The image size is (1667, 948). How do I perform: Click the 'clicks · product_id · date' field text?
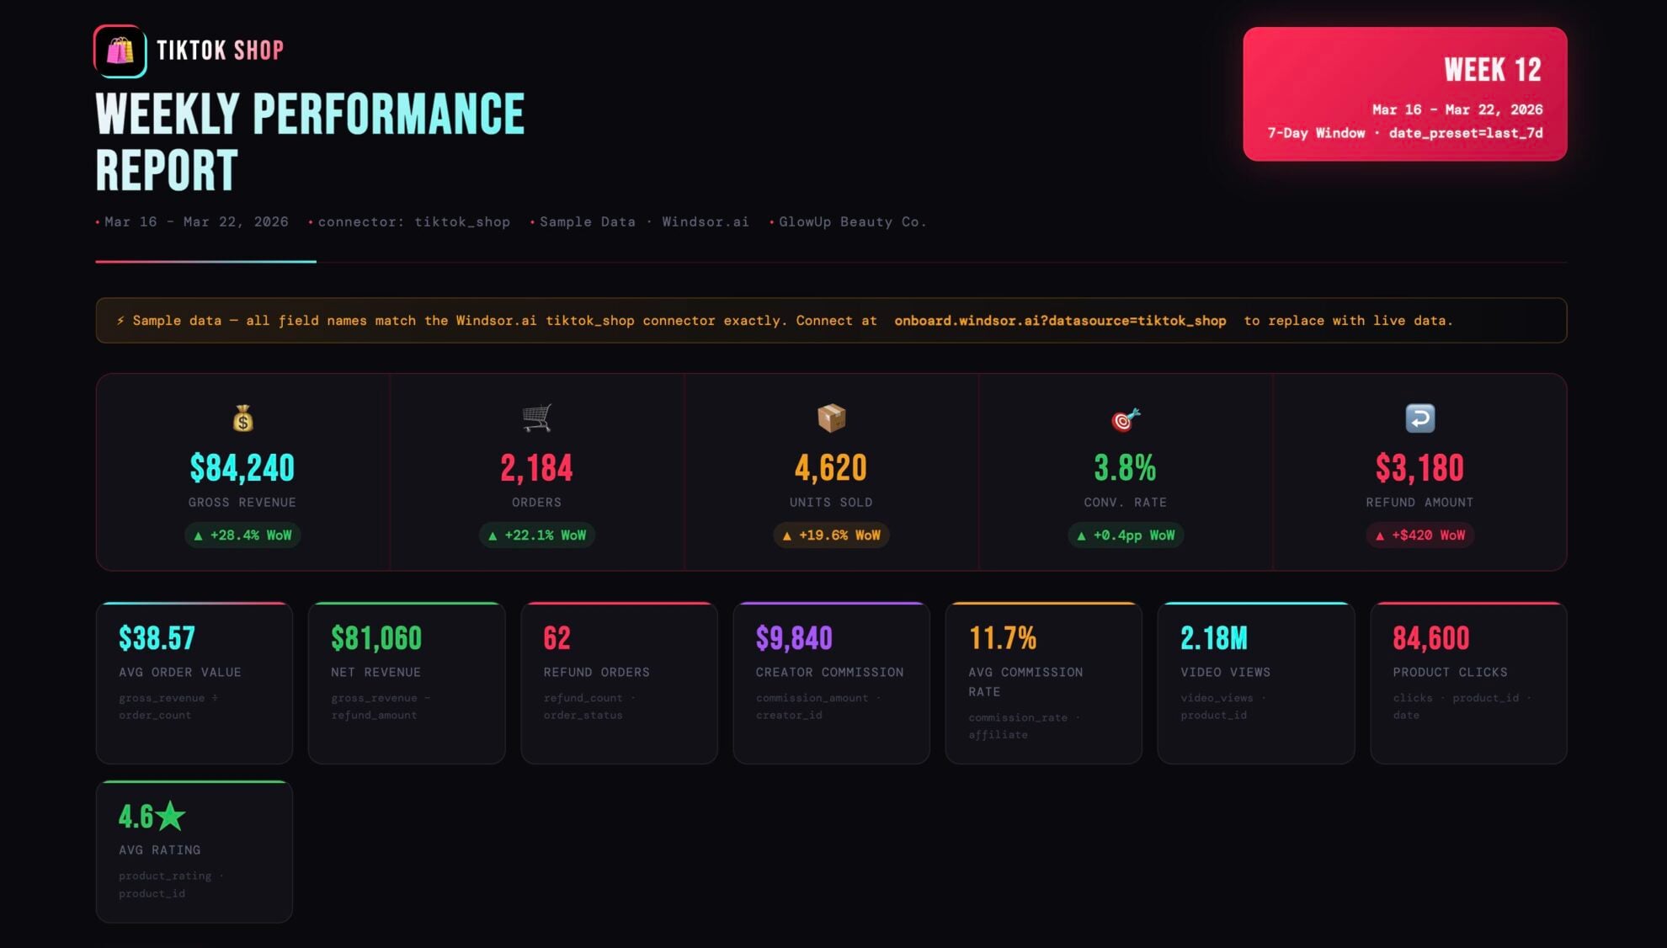[1462, 706]
